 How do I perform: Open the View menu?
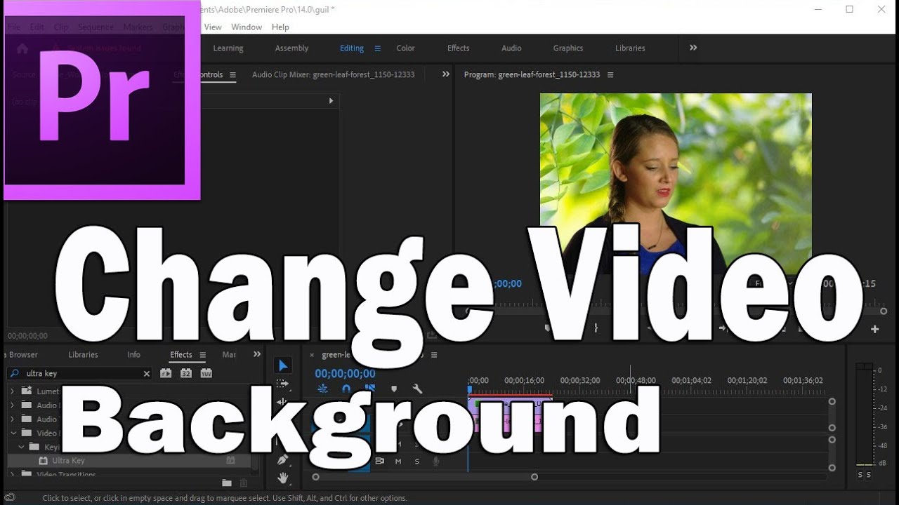pyautogui.click(x=213, y=27)
